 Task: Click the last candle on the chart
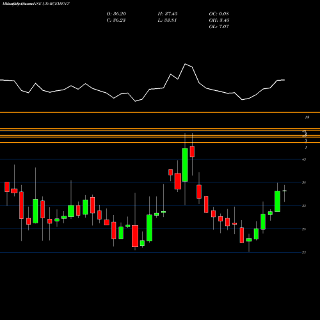[284, 191]
